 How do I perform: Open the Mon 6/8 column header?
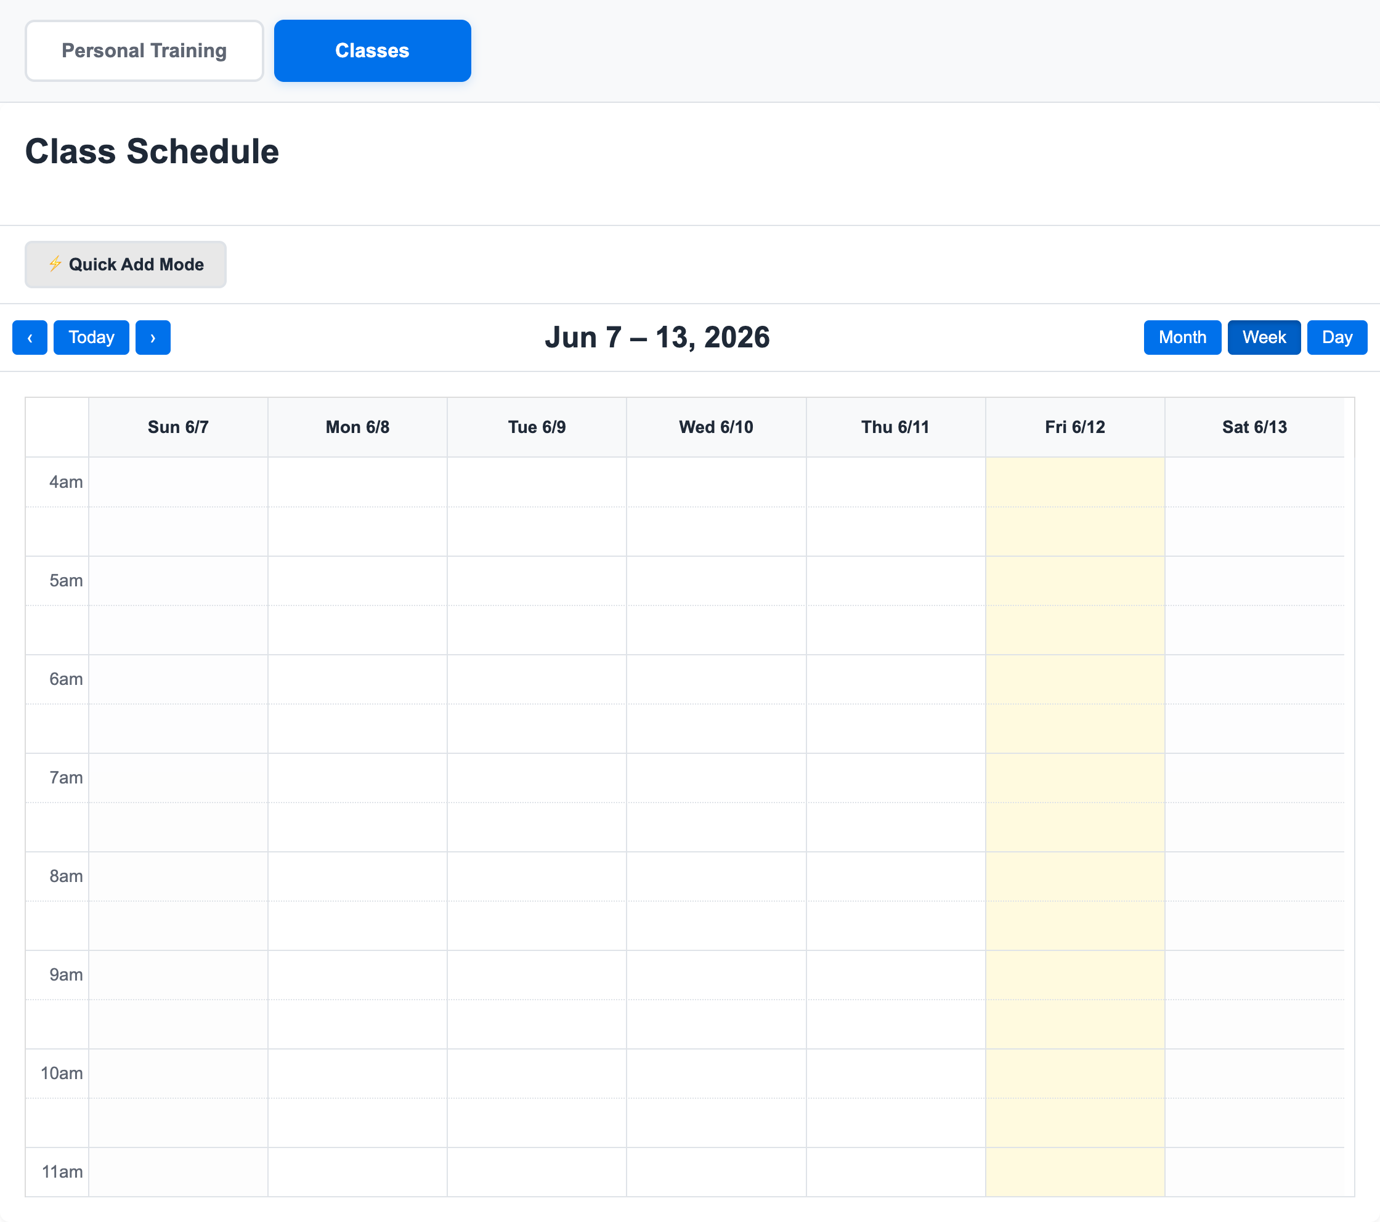click(357, 427)
